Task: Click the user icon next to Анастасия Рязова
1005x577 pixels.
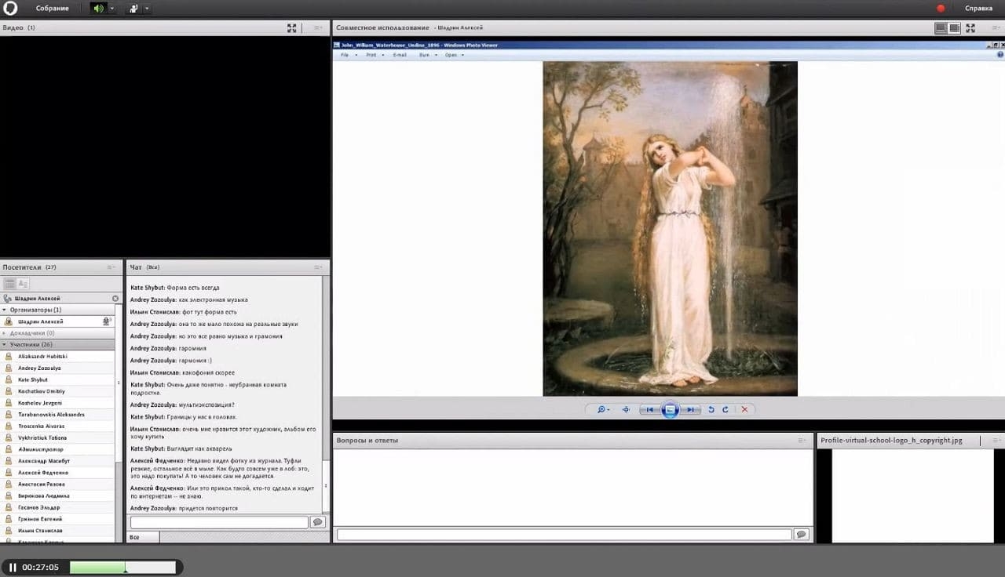Action: pos(9,484)
